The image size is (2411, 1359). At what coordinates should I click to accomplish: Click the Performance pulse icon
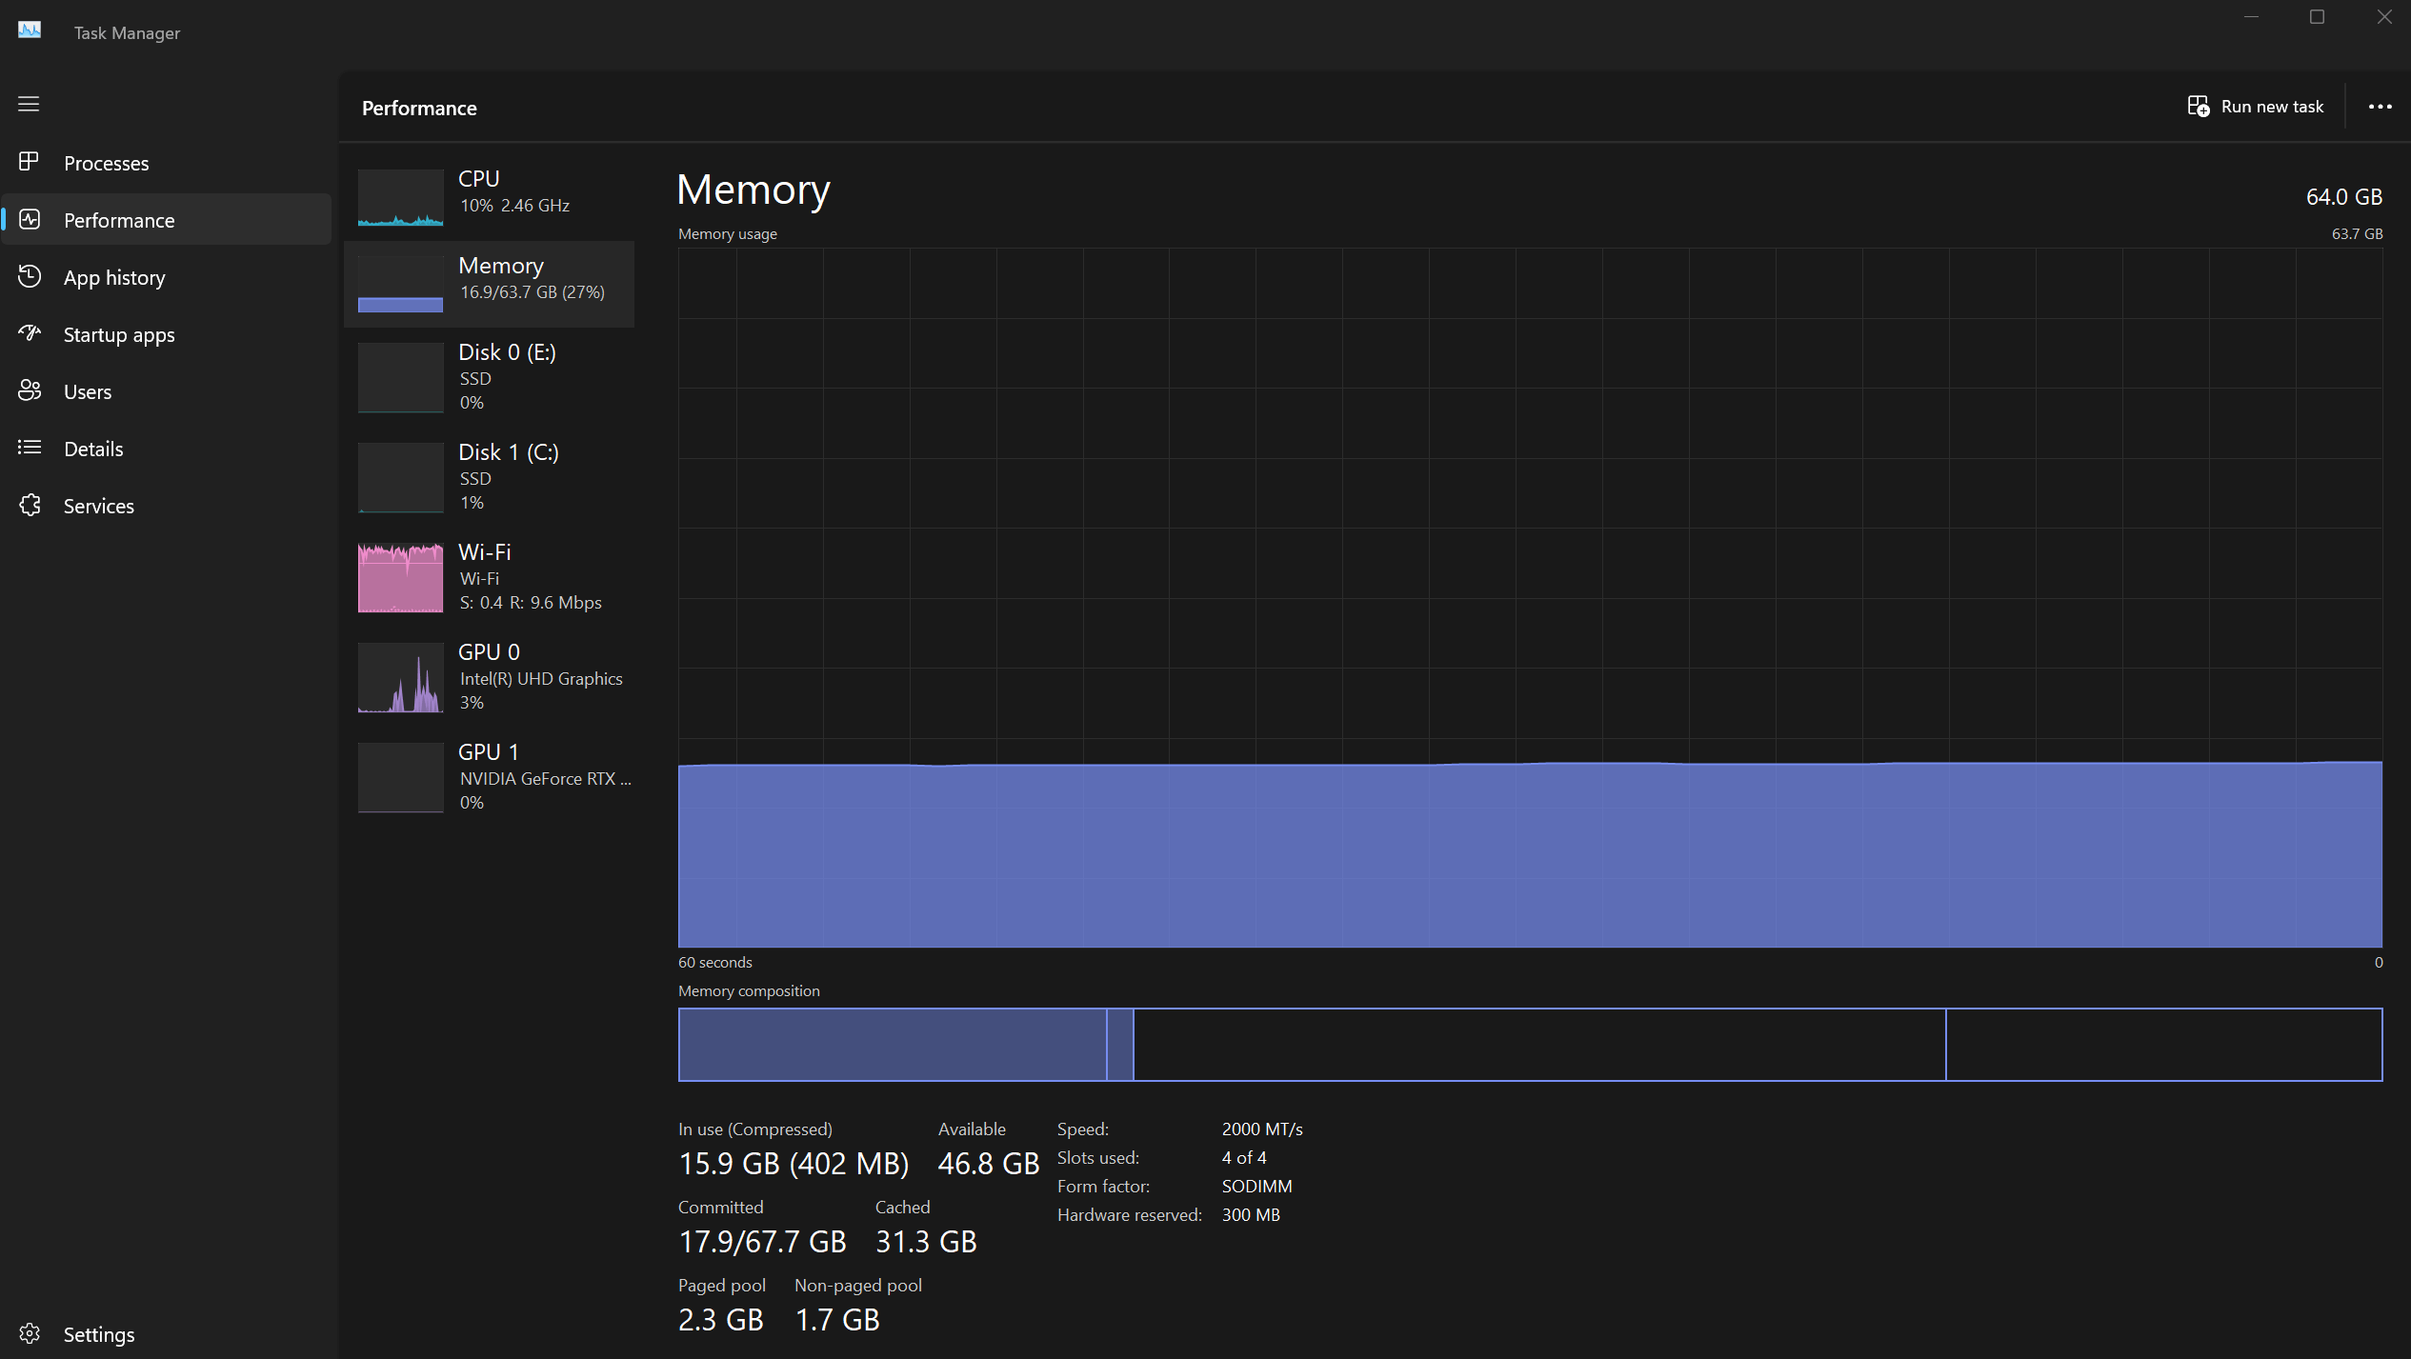tap(29, 219)
